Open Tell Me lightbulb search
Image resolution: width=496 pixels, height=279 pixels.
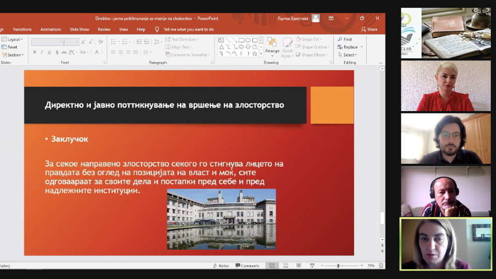pos(157,29)
